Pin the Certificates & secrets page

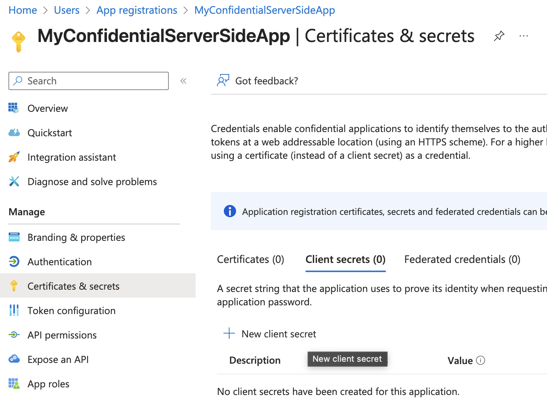499,36
